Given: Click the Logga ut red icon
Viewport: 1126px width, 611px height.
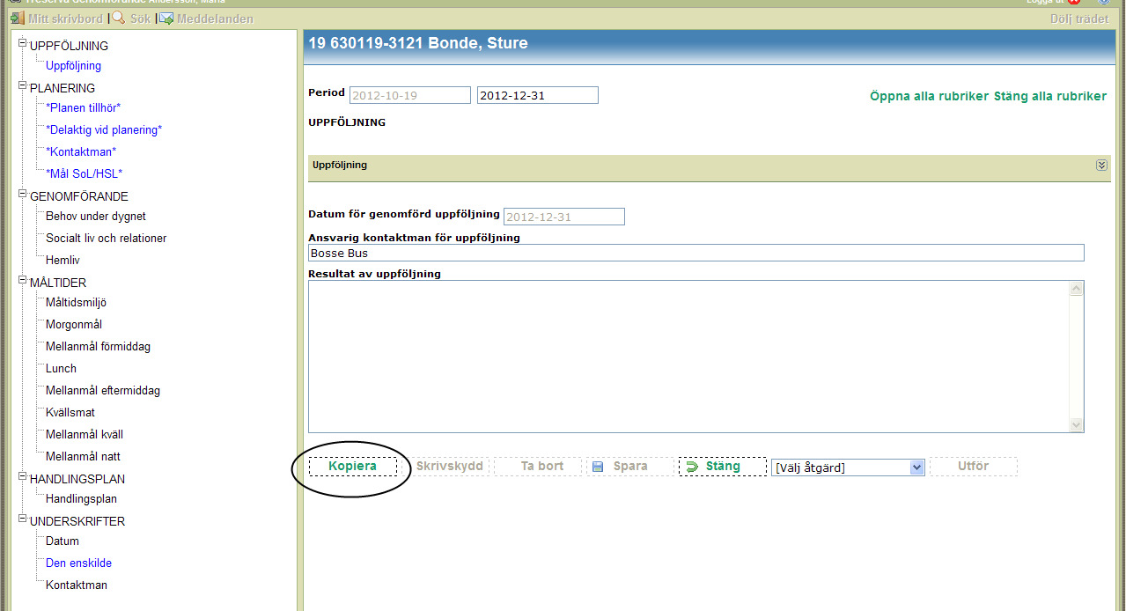Looking at the screenshot, I should [1074, 3].
